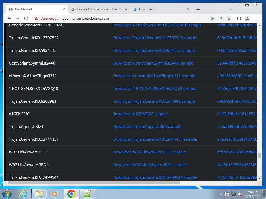Switch to the Downloads tab
This screenshot has width=266, height=199.
tap(161, 9)
